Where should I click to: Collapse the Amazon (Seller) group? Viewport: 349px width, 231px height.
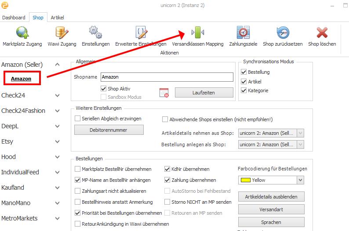pos(57,65)
